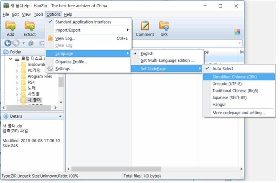The width and height of the screenshot is (280, 183).
Task: Collapse the Details panel chevron
Action: (60, 116)
